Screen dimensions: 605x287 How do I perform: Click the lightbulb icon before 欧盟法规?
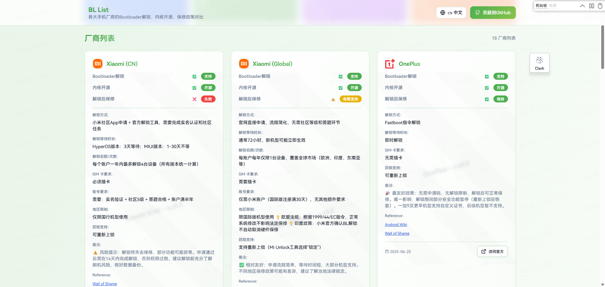click(278, 217)
